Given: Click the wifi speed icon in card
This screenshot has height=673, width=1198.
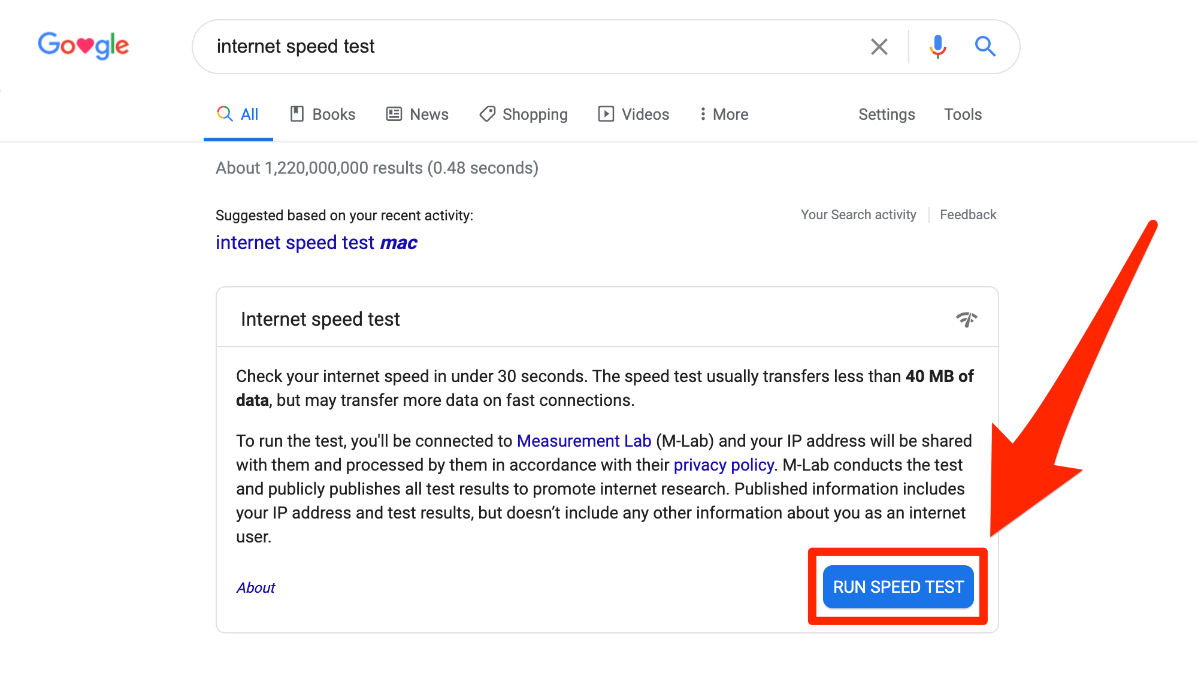Looking at the screenshot, I should 966,319.
